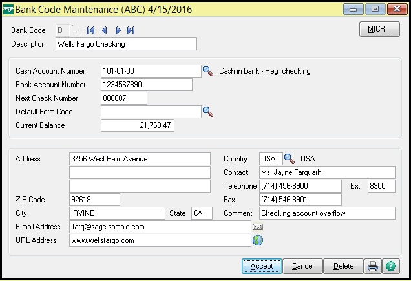Click State field CA

point(202,213)
